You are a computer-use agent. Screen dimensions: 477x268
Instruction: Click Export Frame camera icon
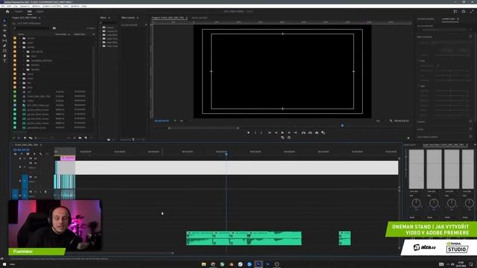[317, 133]
